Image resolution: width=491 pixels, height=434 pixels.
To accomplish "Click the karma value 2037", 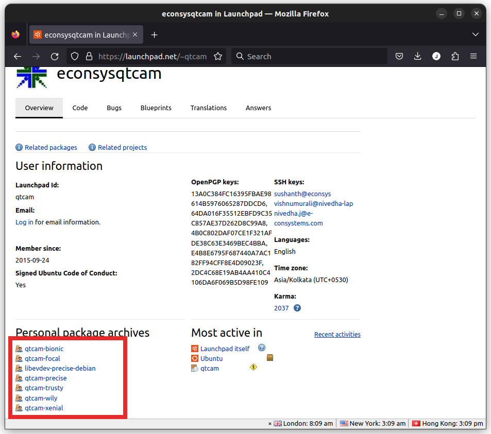I will 281,308.
